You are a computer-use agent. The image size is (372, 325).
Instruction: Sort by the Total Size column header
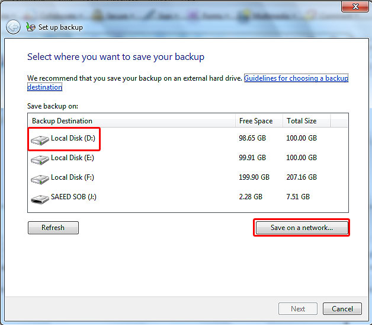[302, 121]
